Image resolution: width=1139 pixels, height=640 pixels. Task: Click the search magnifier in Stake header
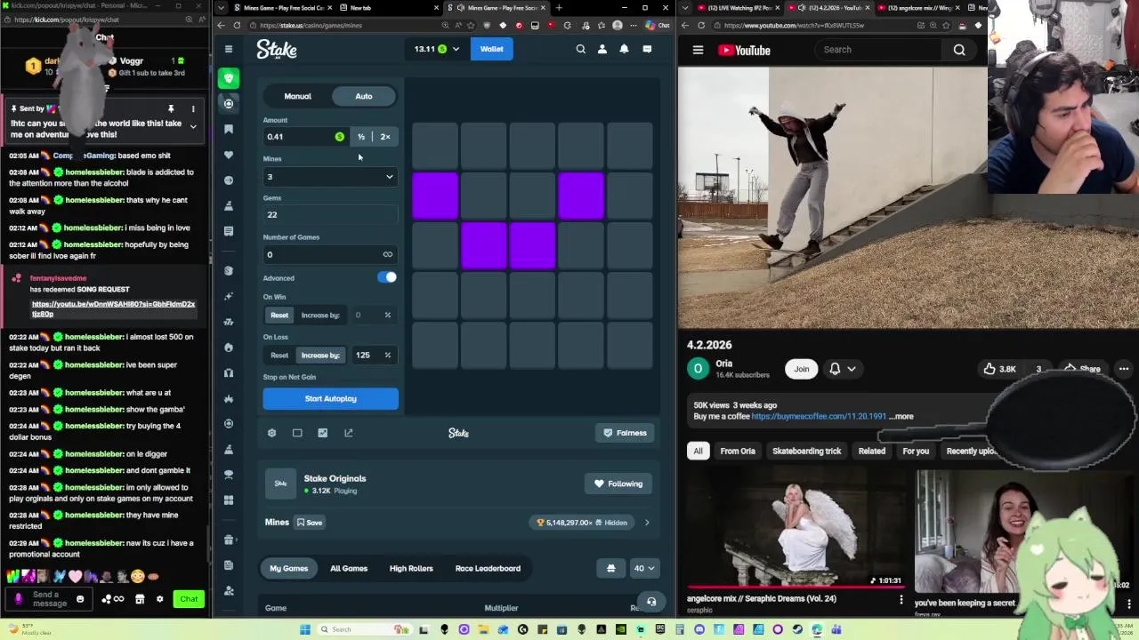tap(581, 49)
